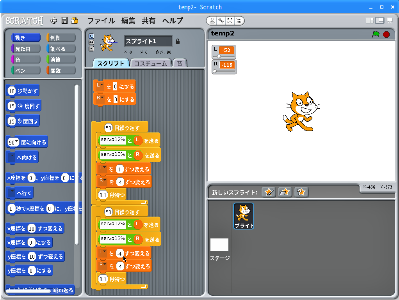Open the dropdown in へ向ける block
The width and height of the screenshot is (399, 300).
pyautogui.click(x=11, y=157)
